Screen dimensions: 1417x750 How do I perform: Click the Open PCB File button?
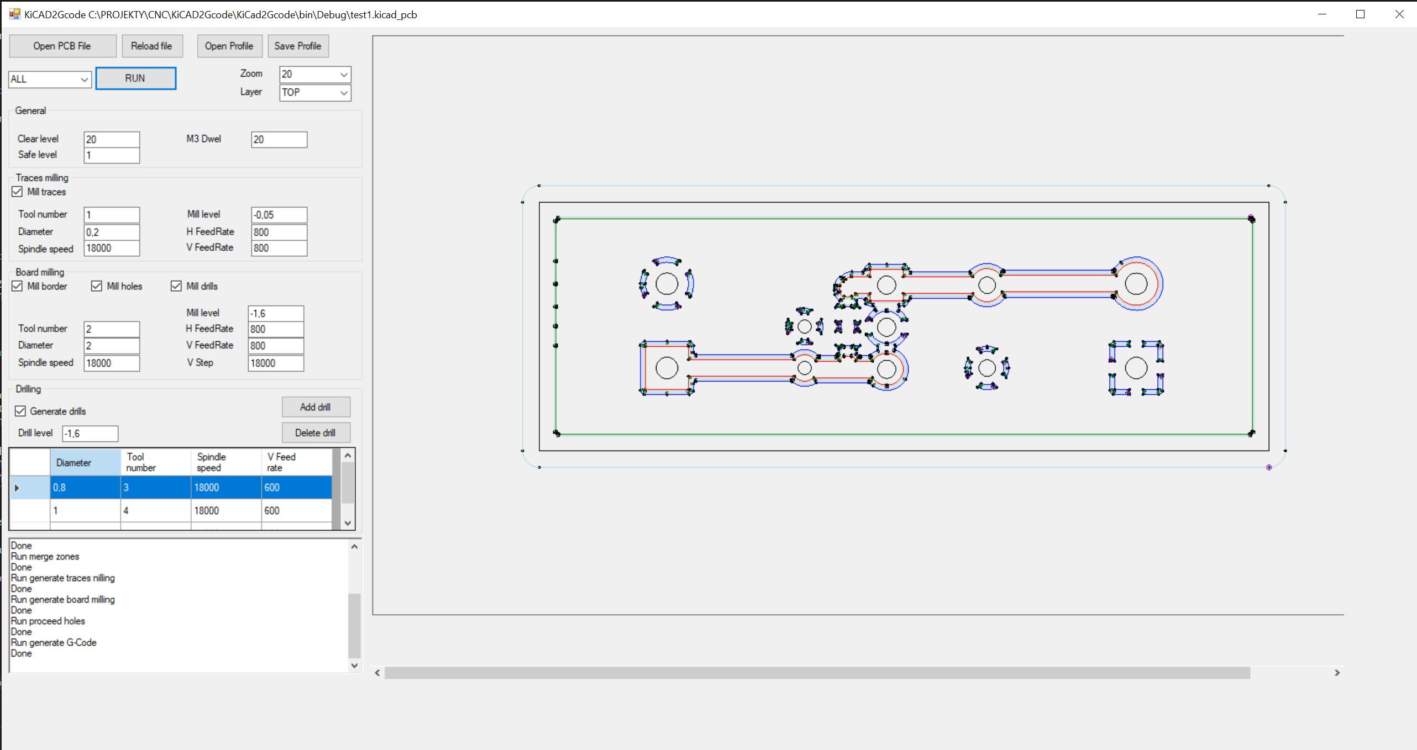pyautogui.click(x=62, y=46)
